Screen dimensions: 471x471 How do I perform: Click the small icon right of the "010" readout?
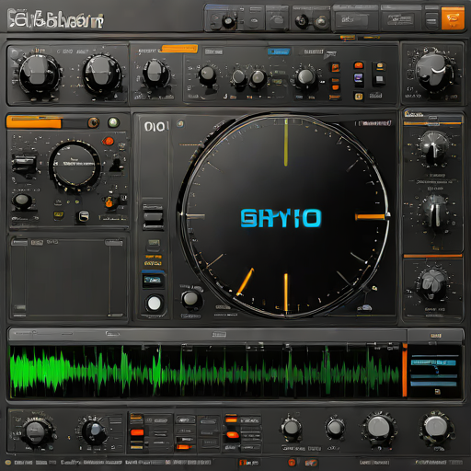[180, 124]
